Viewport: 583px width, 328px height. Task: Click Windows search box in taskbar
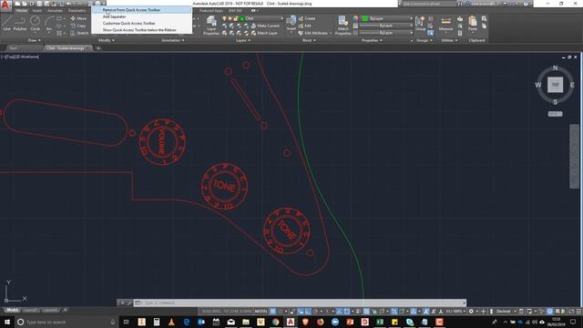pos(66,322)
